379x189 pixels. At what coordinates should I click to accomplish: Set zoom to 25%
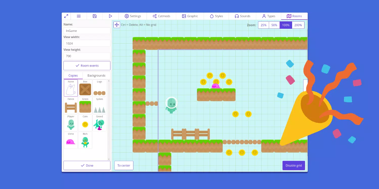(x=264, y=25)
